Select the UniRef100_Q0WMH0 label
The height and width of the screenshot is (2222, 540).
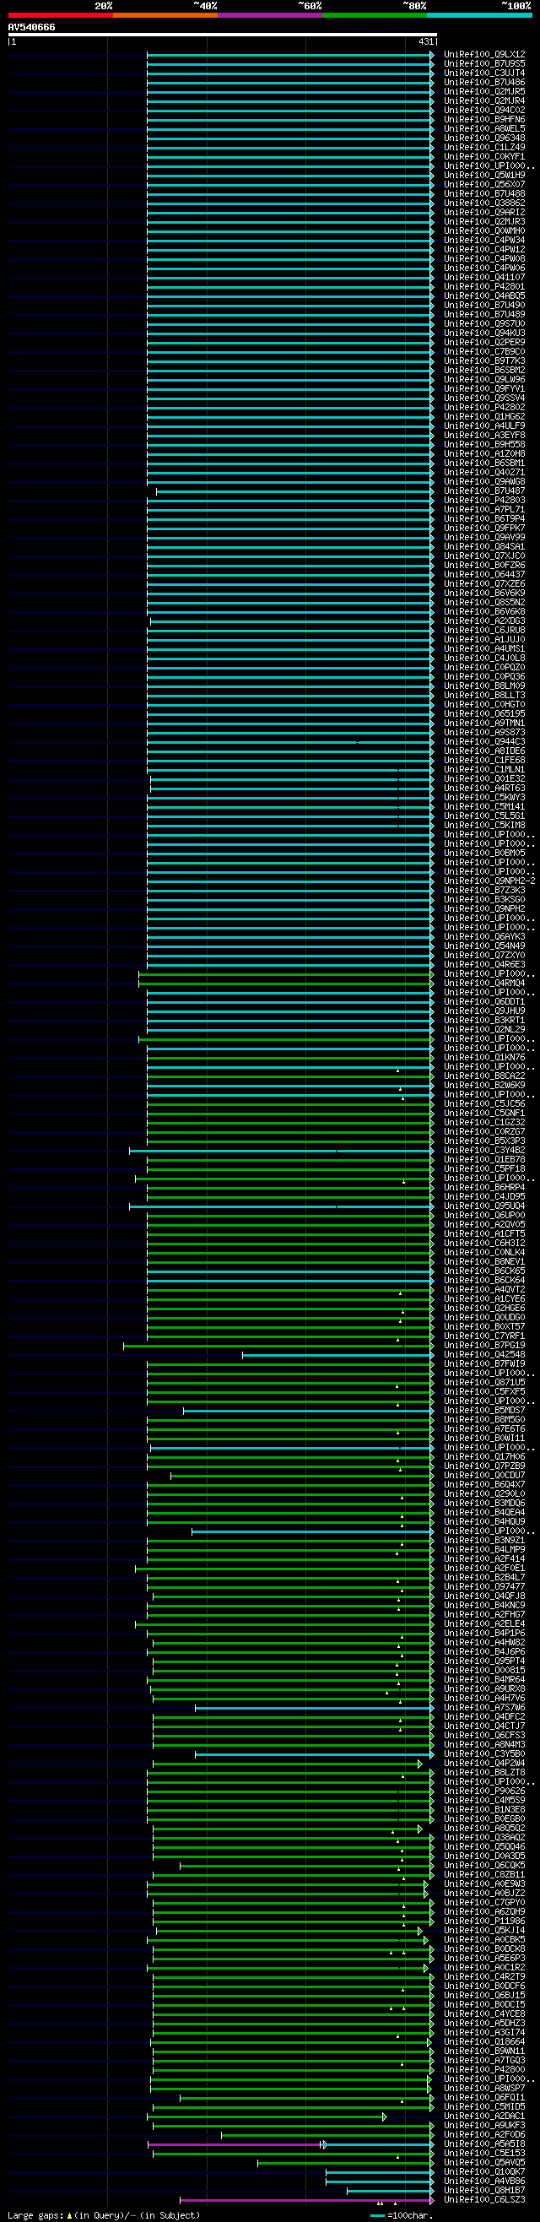tap(485, 231)
